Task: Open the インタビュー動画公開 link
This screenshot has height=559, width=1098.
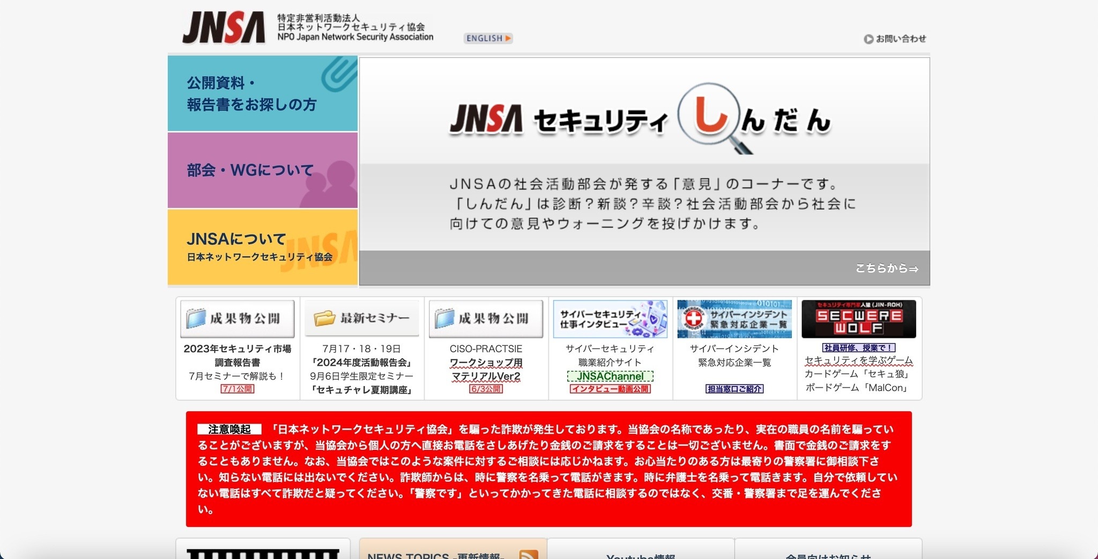Action: coord(609,389)
